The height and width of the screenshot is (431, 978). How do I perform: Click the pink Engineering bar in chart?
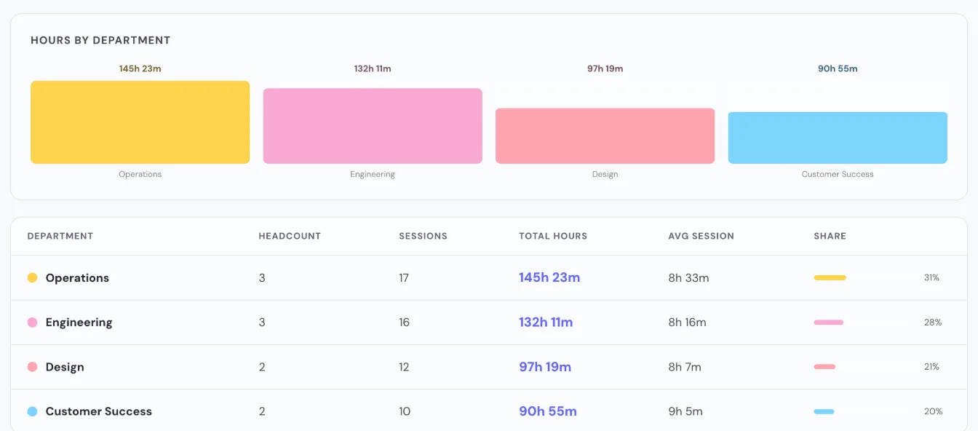373,126
